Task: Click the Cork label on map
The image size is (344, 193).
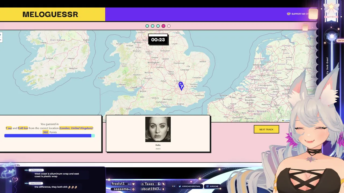Action: [52, 77]
